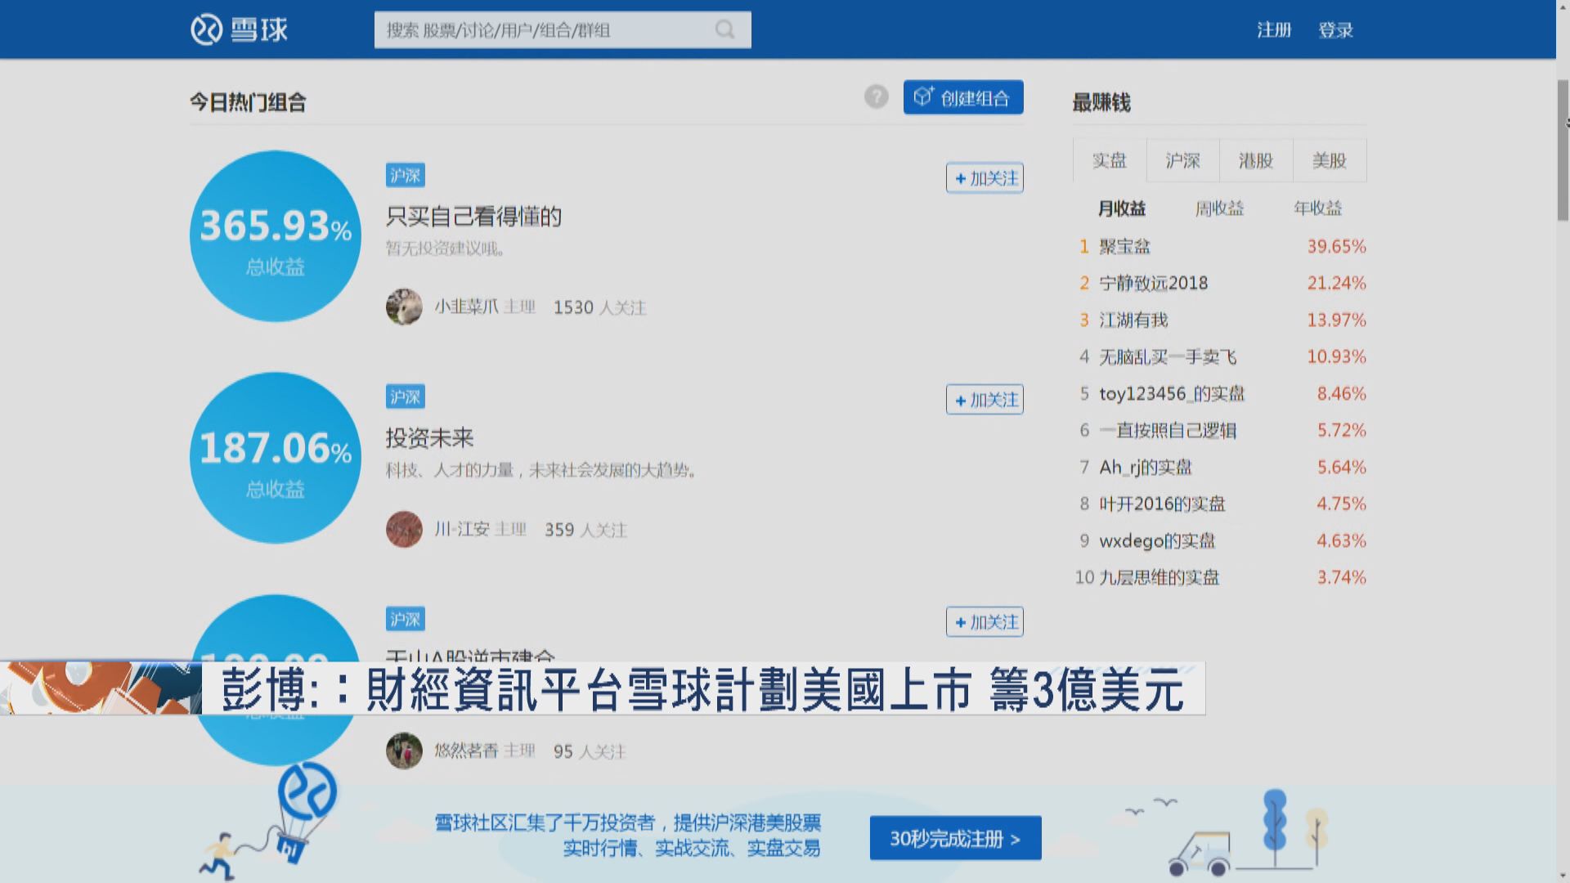The height and width of the screenshot is (883, 1570).
Task: Show rankings by 年收益
Action: click(1318, 208)
